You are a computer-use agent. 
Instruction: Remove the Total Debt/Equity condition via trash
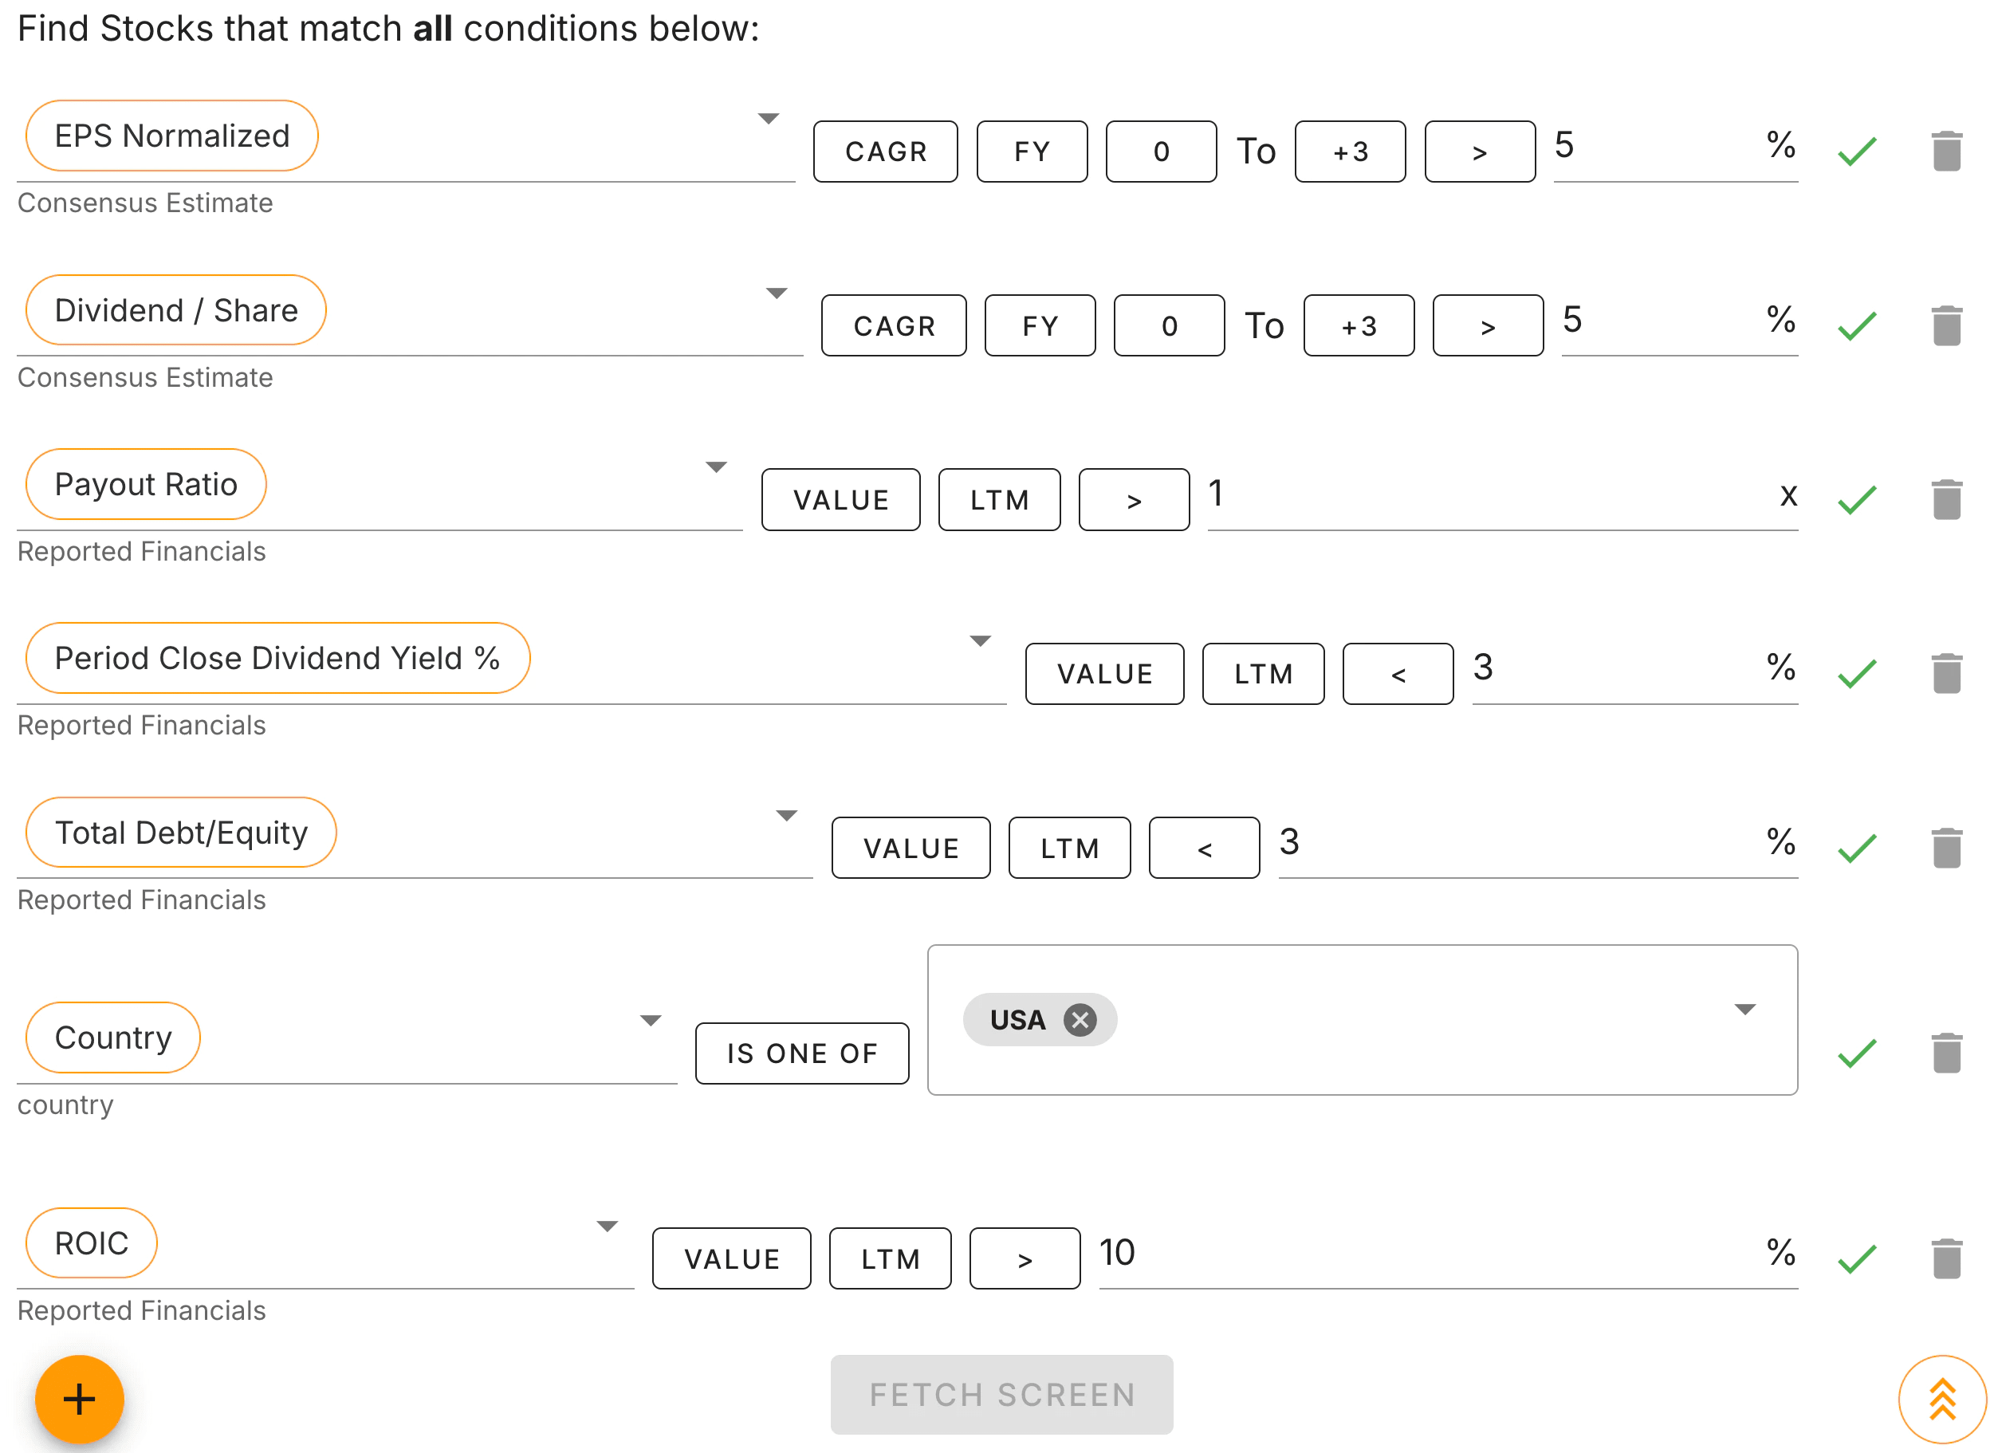click(x=1946, y=848)
